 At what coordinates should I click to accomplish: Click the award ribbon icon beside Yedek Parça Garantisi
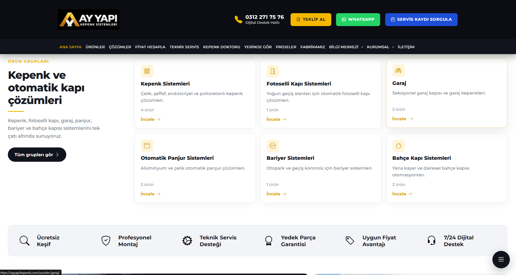pos(269,241)
